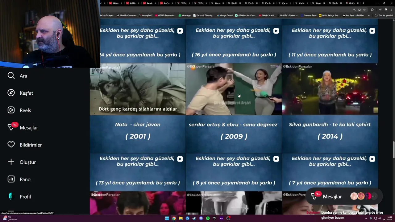The height and width of the screenshot is (222, 395).
Task: Click reel icon on 24 yıl önce card
Action: tap(180, 31)
